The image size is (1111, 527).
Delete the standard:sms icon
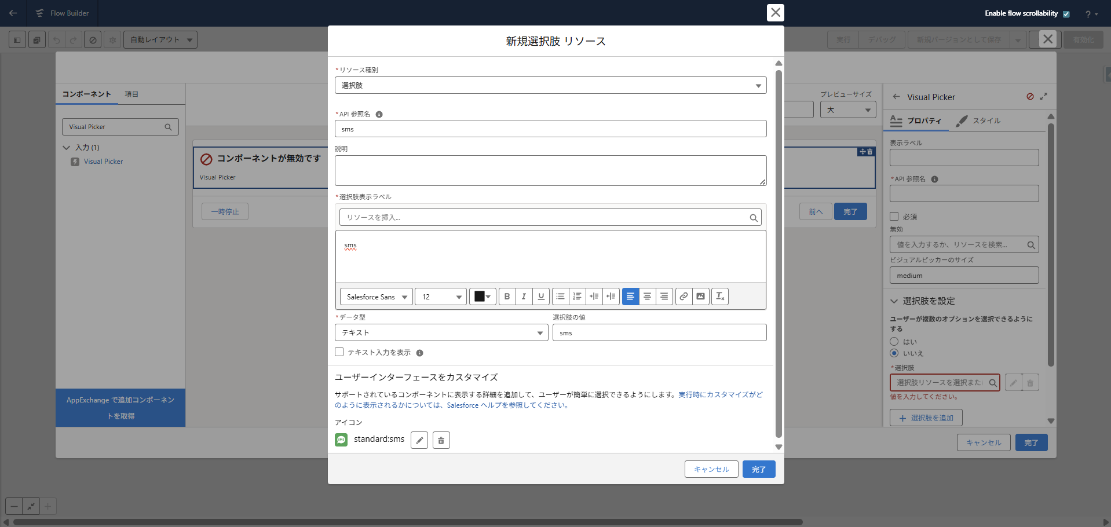(x=441, y=440)
